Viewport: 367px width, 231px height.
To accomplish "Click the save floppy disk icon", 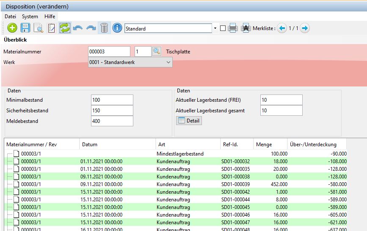I will pos(25,28).
